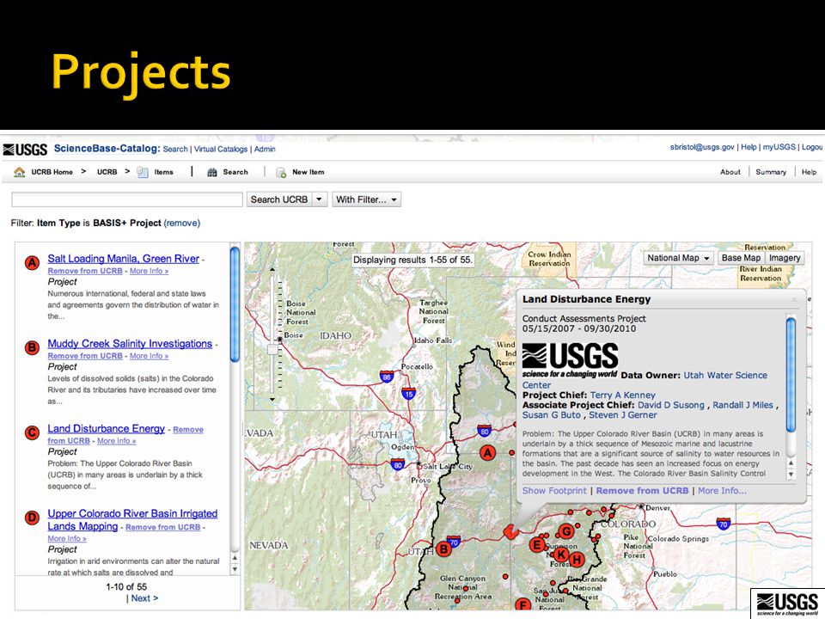This screenshot has width=825, height=619.
Task: Open David D Susong link
Action: click(x=671, y=405)
